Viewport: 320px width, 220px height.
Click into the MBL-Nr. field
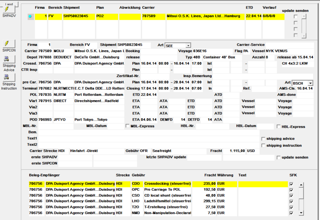tap(56, 126)
